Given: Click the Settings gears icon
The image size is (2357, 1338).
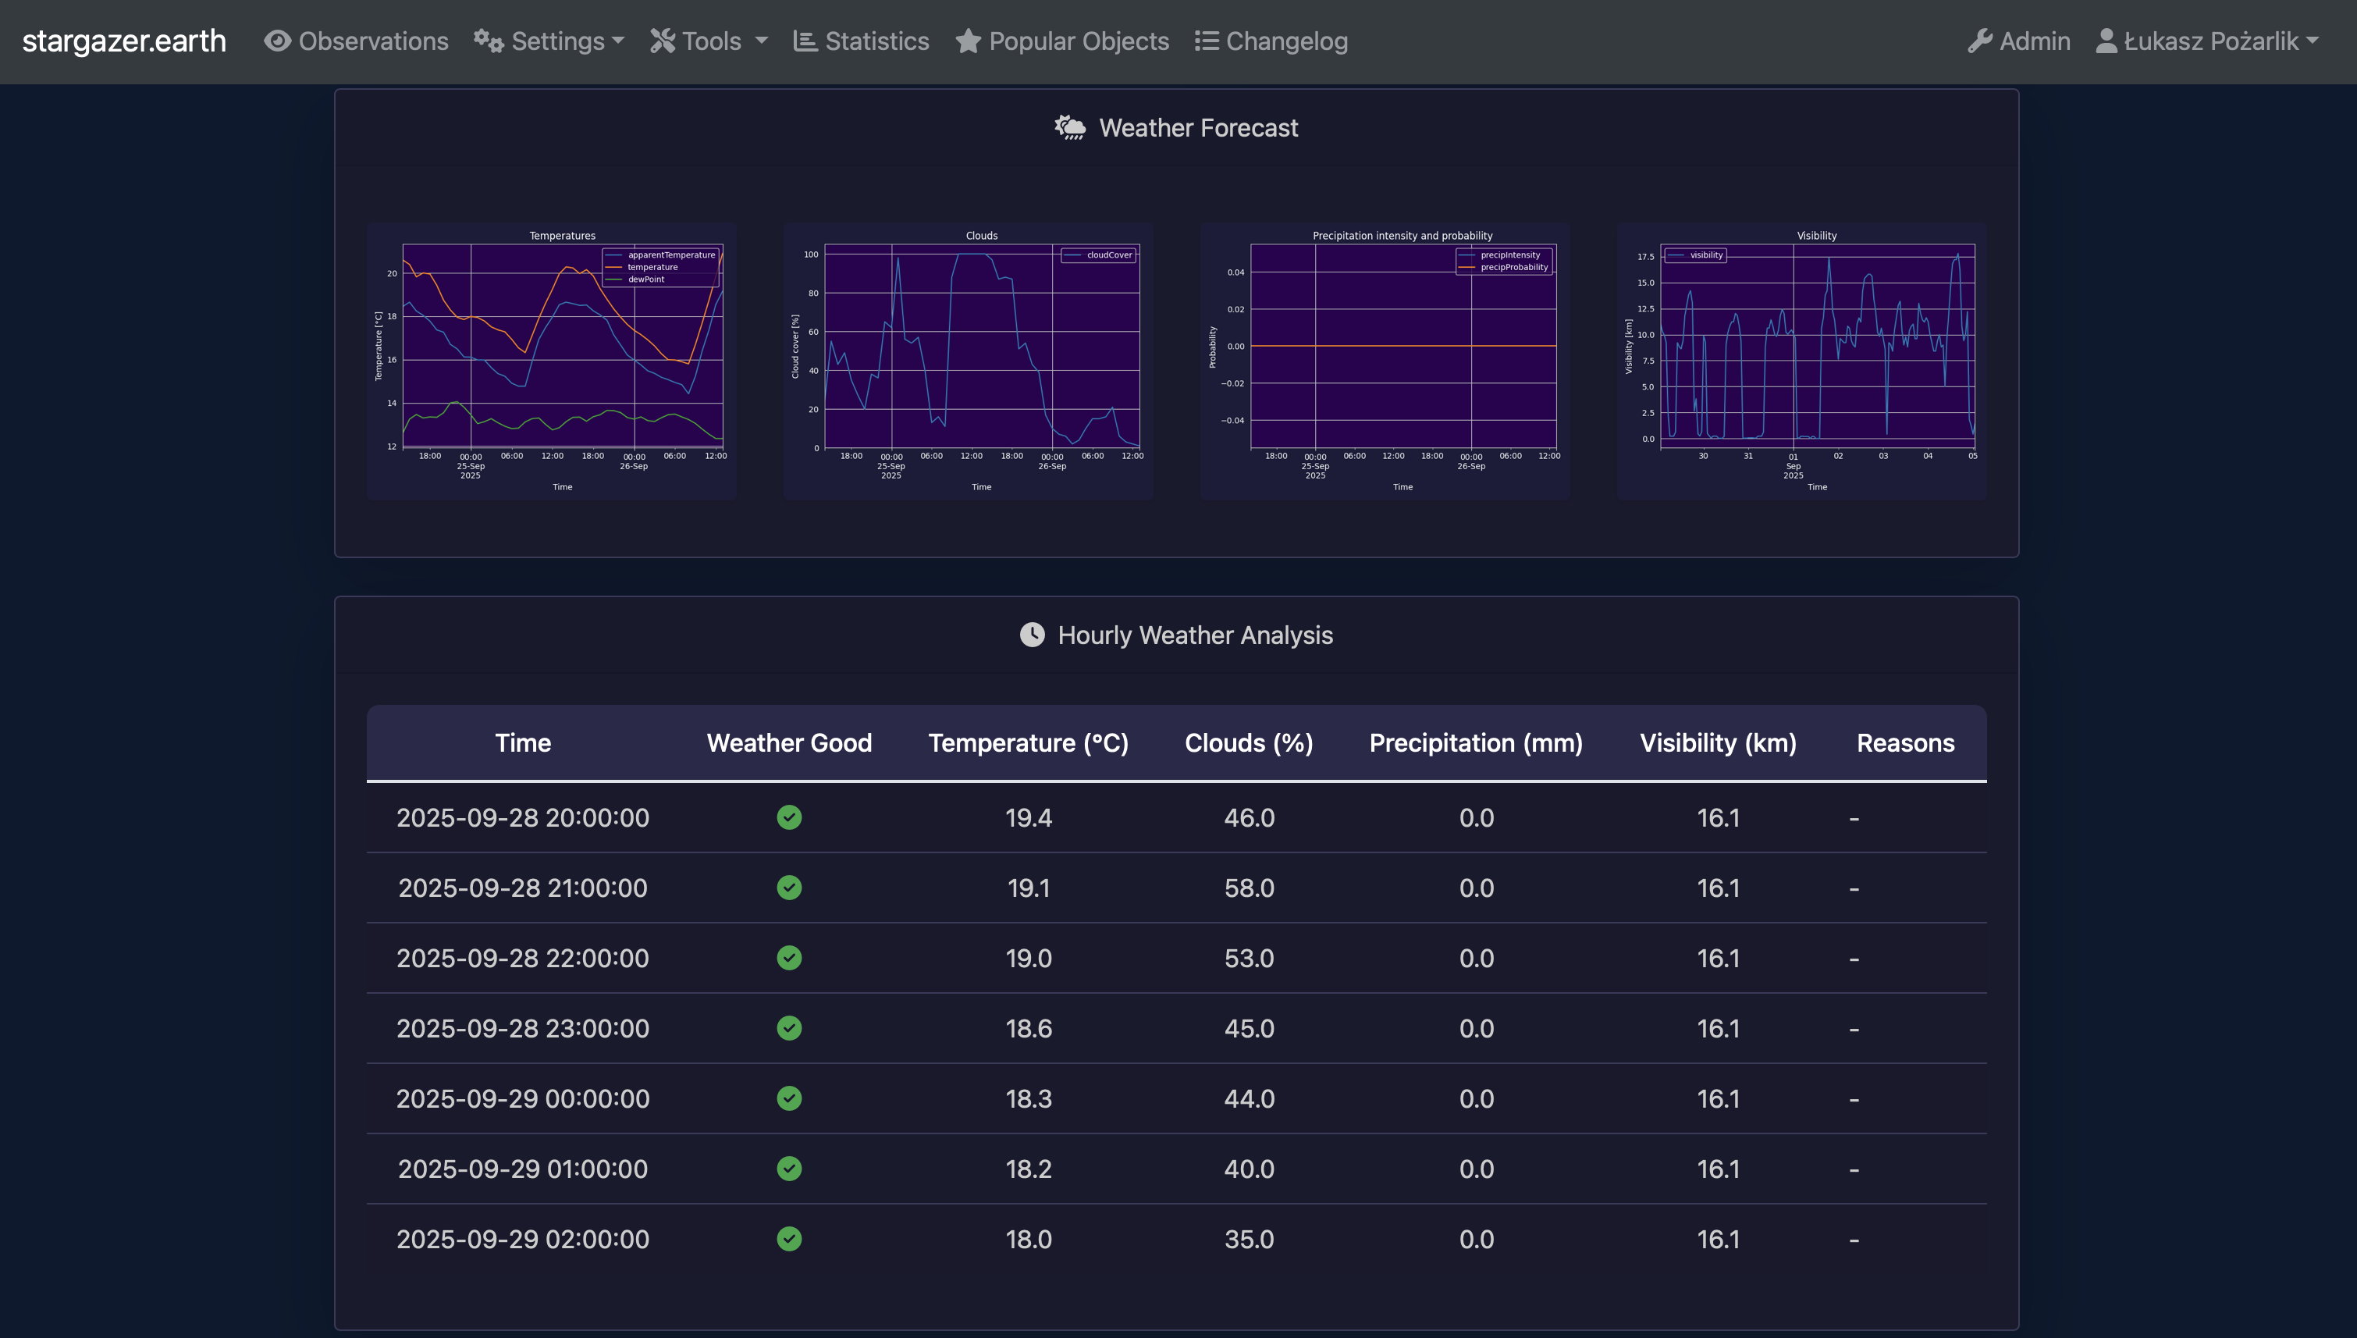Looking at the screenshot, I should pyautogui.click(x=488, y=41).
